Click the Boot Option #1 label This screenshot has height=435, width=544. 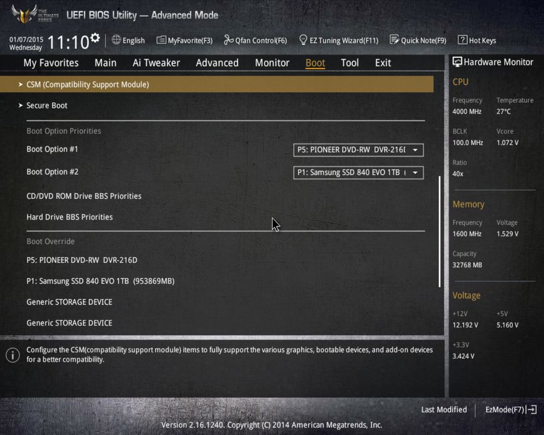click(53, 149)
